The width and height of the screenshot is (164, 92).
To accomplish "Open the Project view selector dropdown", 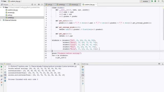I will [13, 5].
